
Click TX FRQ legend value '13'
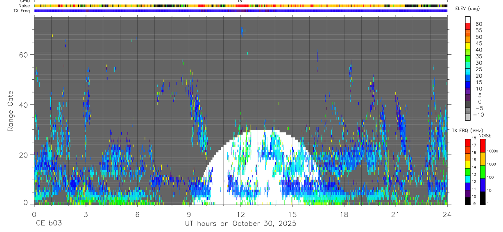tap(474, 174)
